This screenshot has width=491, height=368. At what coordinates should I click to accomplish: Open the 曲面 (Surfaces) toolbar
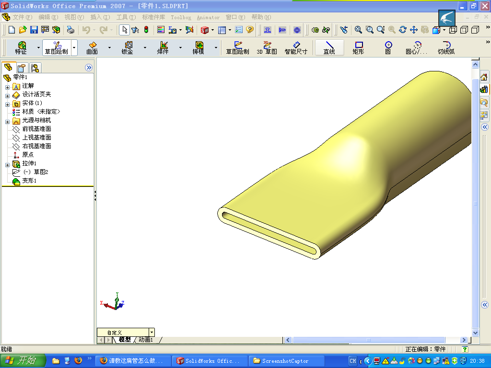click(x=93, y=48)
